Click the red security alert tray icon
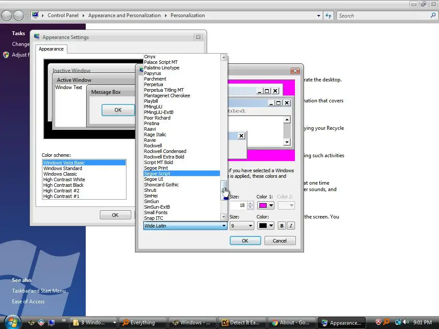 (x=378, y=322)
